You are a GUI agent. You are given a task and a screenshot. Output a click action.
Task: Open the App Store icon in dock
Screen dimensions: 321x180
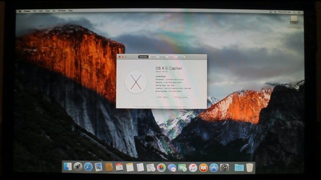[214, 168]
